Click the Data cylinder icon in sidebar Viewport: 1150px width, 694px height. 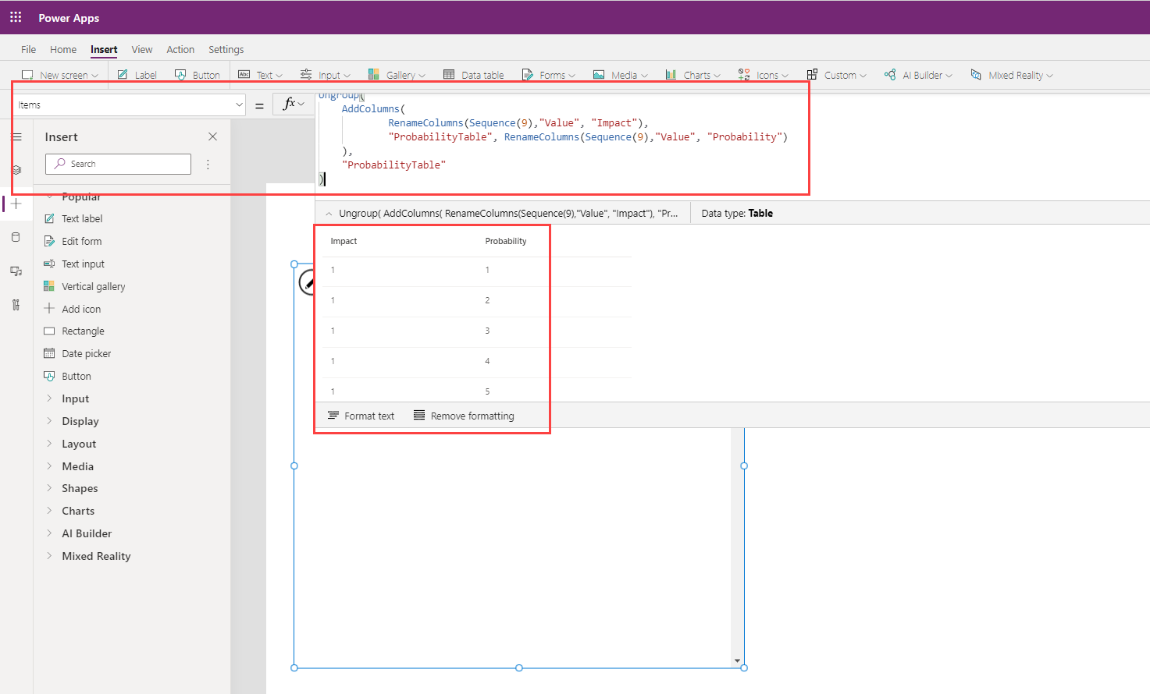coord(16,237)
